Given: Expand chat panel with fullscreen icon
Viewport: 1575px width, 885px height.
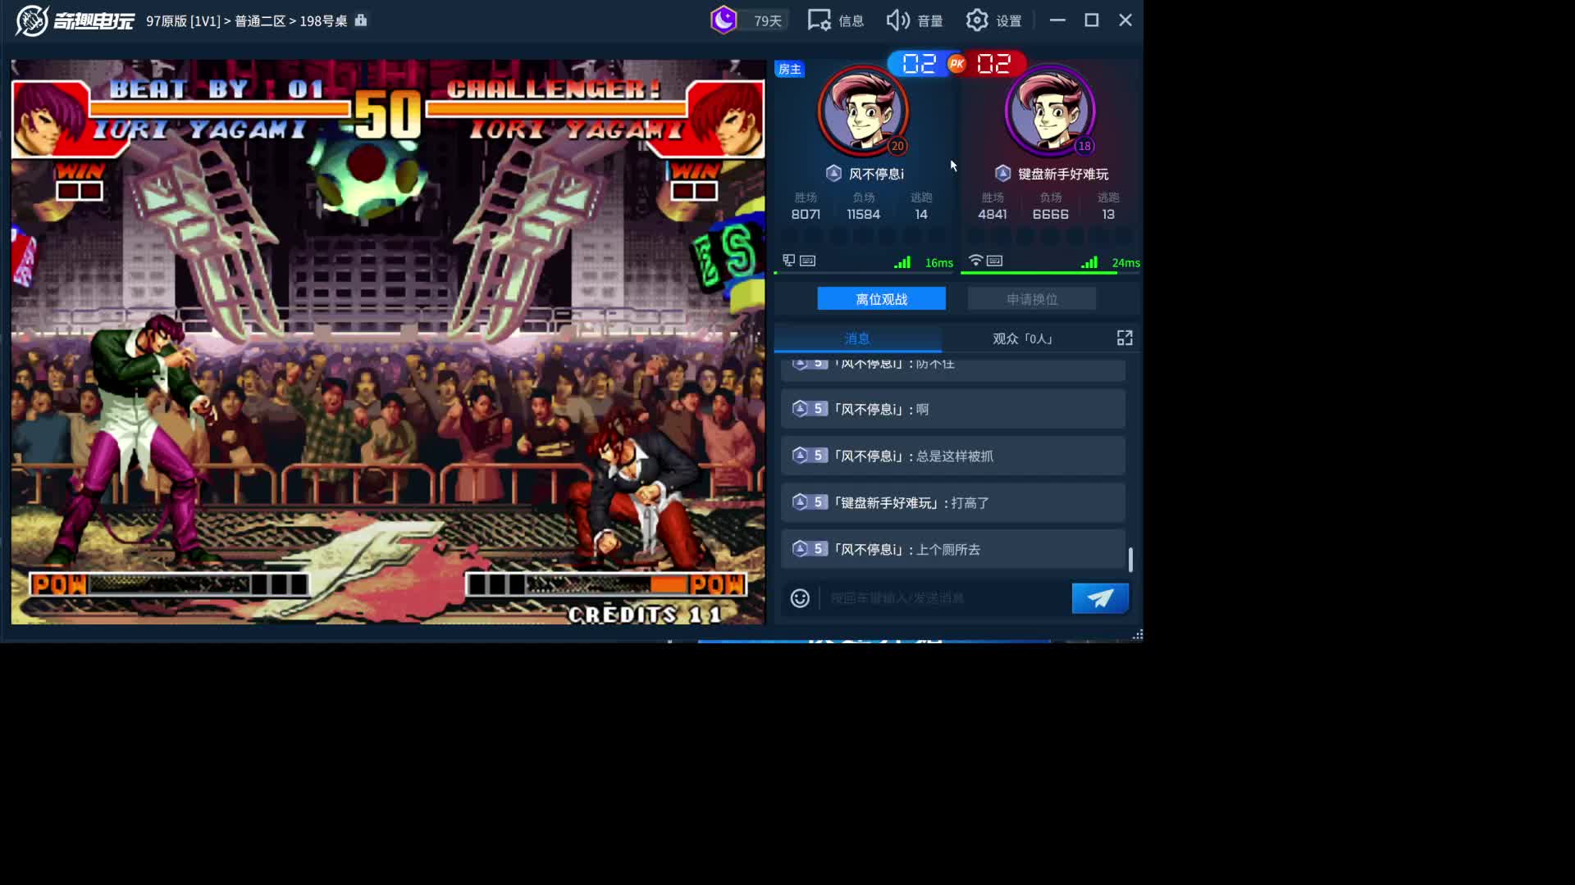Looking at the screenshot, I should pyautogui.click(x=1125, y=338).
